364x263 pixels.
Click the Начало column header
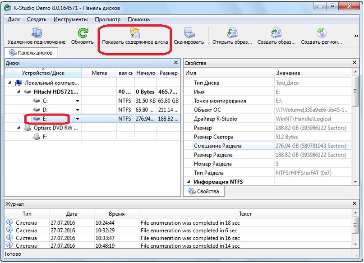[146, 73]
